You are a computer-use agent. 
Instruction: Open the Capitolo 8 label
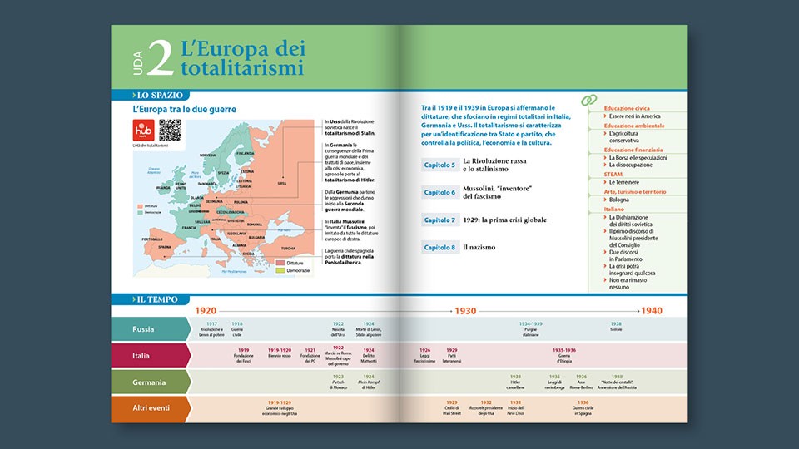tap(439, 248)
